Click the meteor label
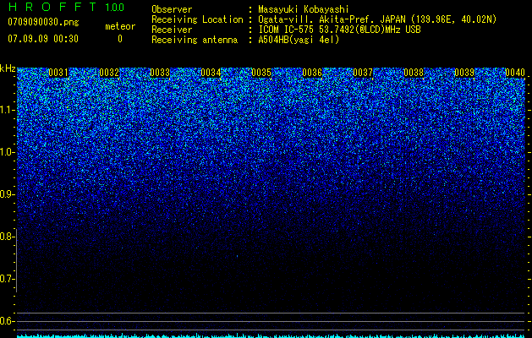 (x=120, y=26)
